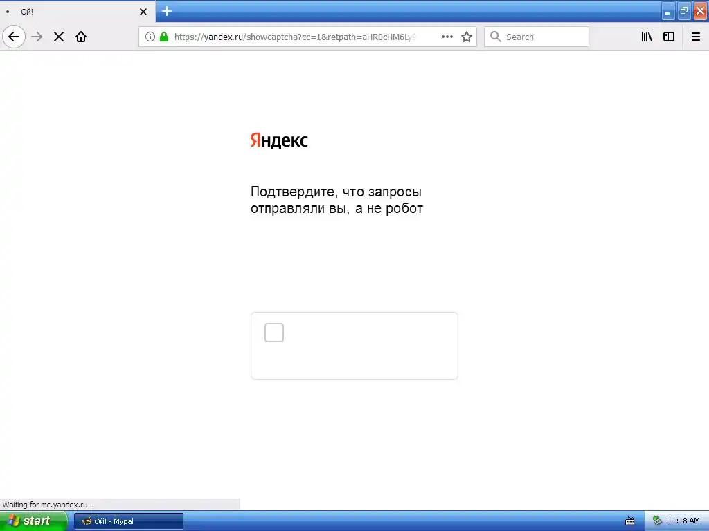The image size is (709, 531).
Task: Close the 'Ой!' tab
Action: point(143,12)
